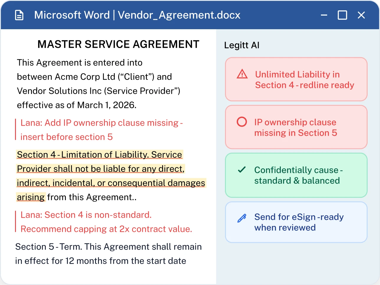Click the minimize button in the title bar

[324, 15]
